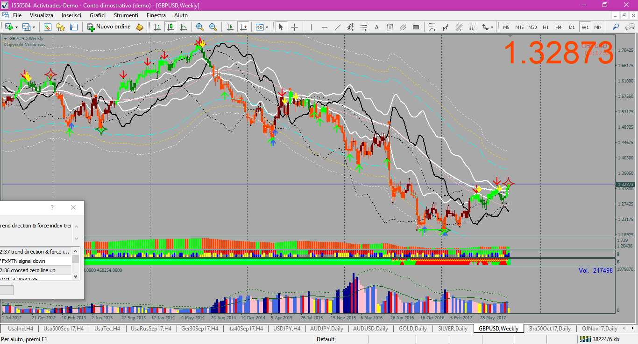
Task: Expand the profiles dropdown arrow
Action: pos(33,27)
